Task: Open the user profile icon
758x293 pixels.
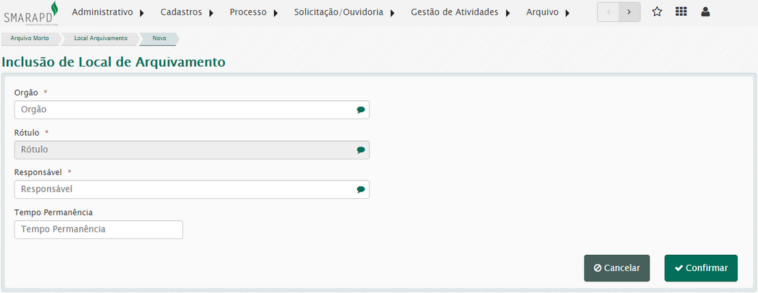Action: (x=705, y=12)
